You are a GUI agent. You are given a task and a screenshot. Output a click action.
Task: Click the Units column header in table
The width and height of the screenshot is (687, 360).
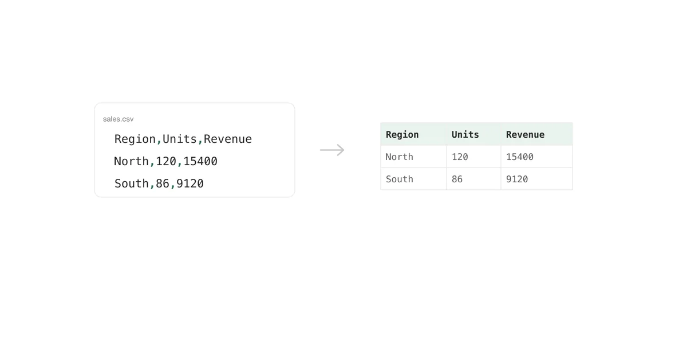[473, 134]
